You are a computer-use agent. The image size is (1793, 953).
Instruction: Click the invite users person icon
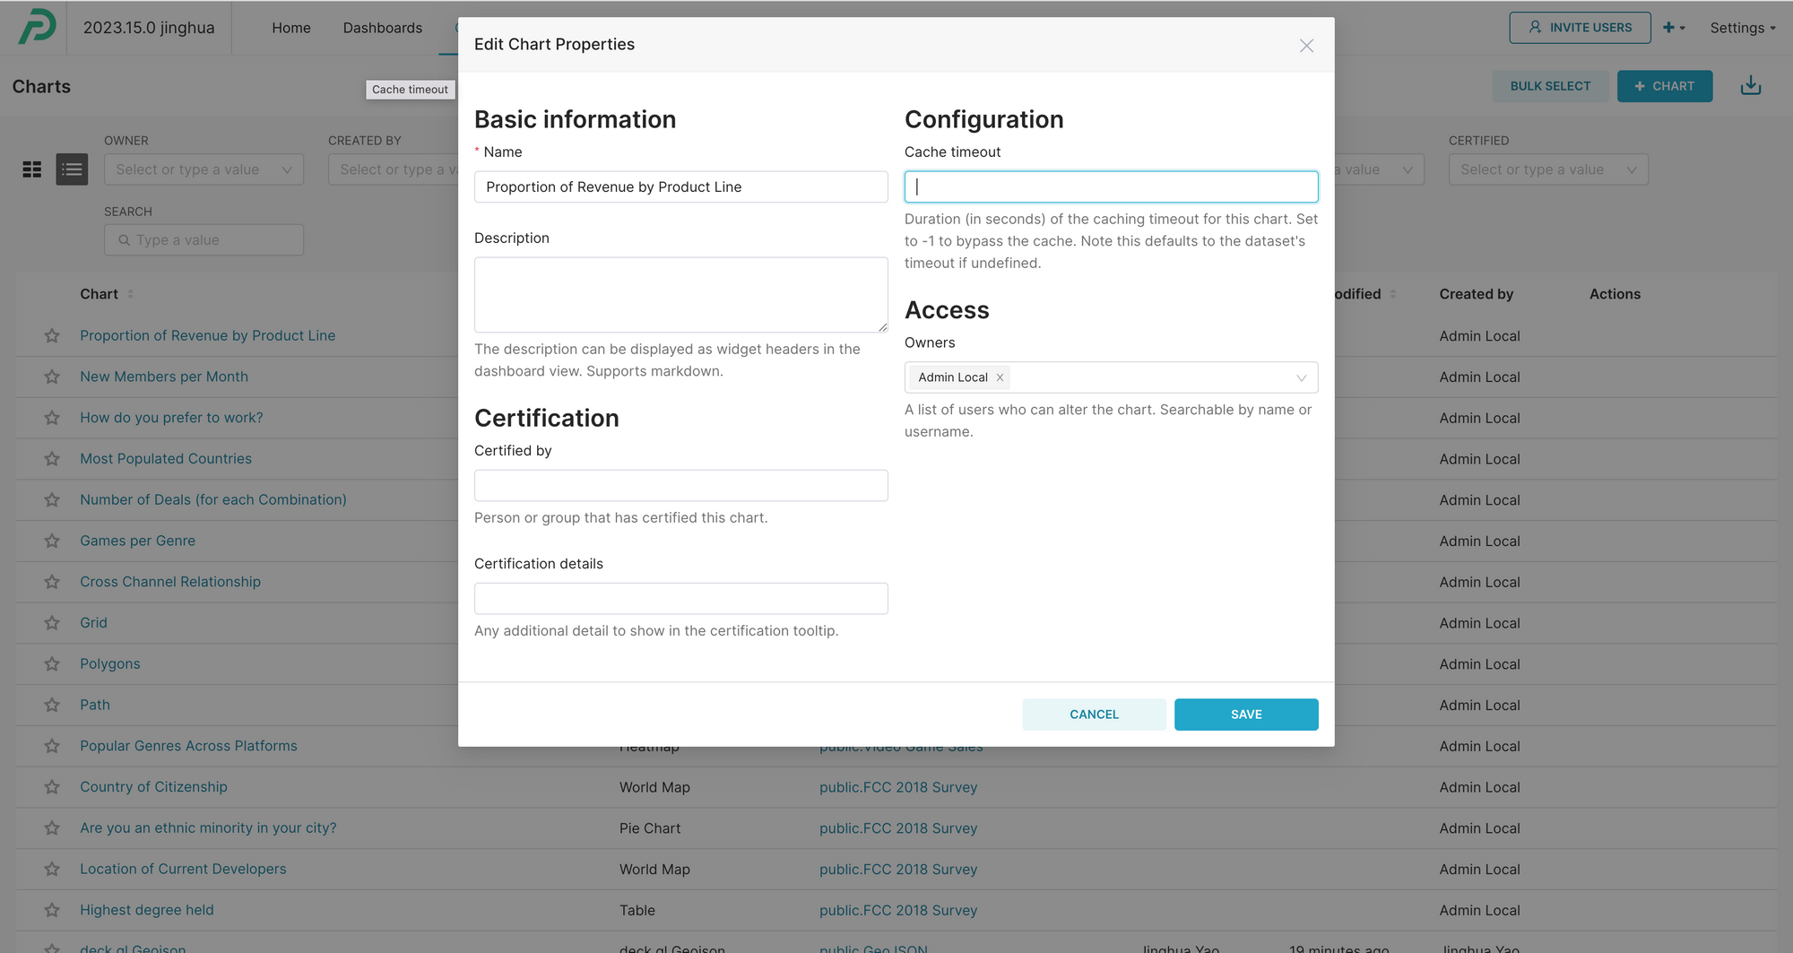[1535, 27]
